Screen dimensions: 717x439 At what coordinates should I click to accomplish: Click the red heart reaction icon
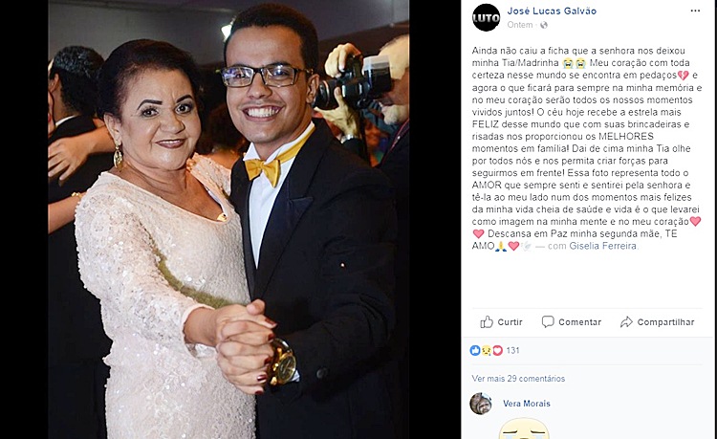click(x=497, y=350)
